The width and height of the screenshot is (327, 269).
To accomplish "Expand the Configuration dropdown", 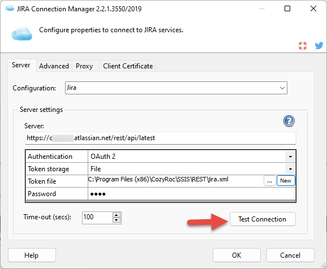I will click(x=282, y=88).
